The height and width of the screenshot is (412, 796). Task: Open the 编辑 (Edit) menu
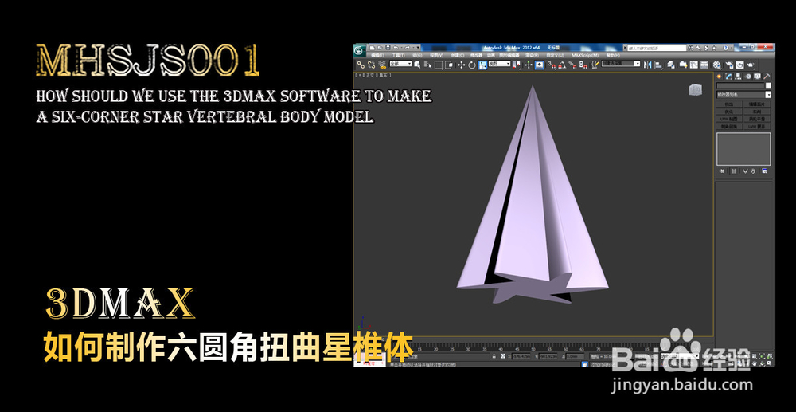tap(377, 55)
